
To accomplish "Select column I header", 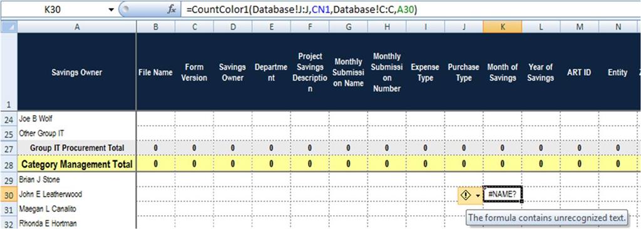I will [425, 26].
